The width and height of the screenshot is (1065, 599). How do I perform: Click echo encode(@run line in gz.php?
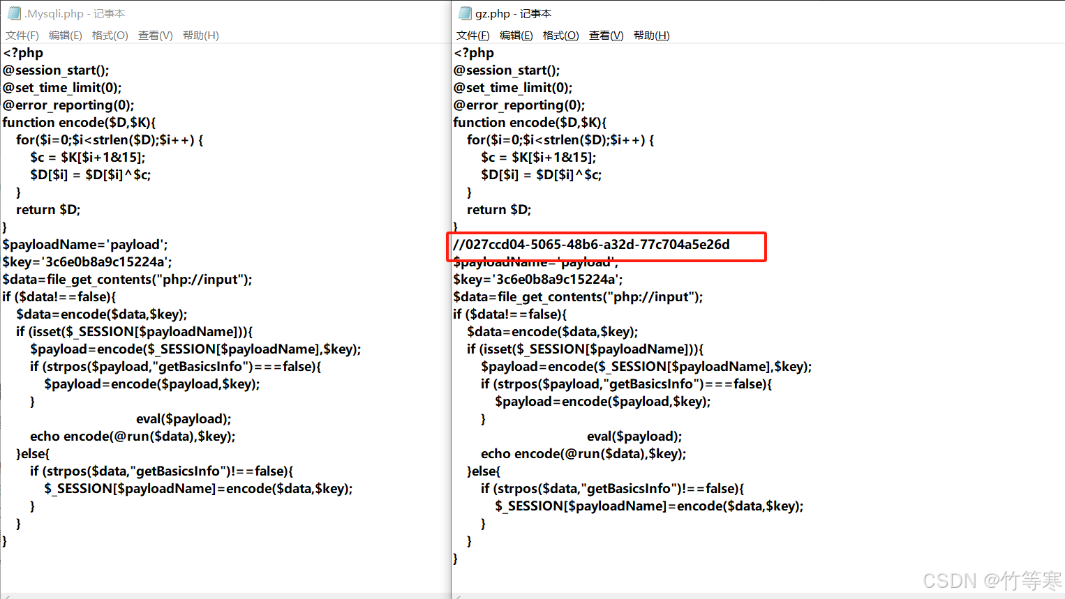583,454
